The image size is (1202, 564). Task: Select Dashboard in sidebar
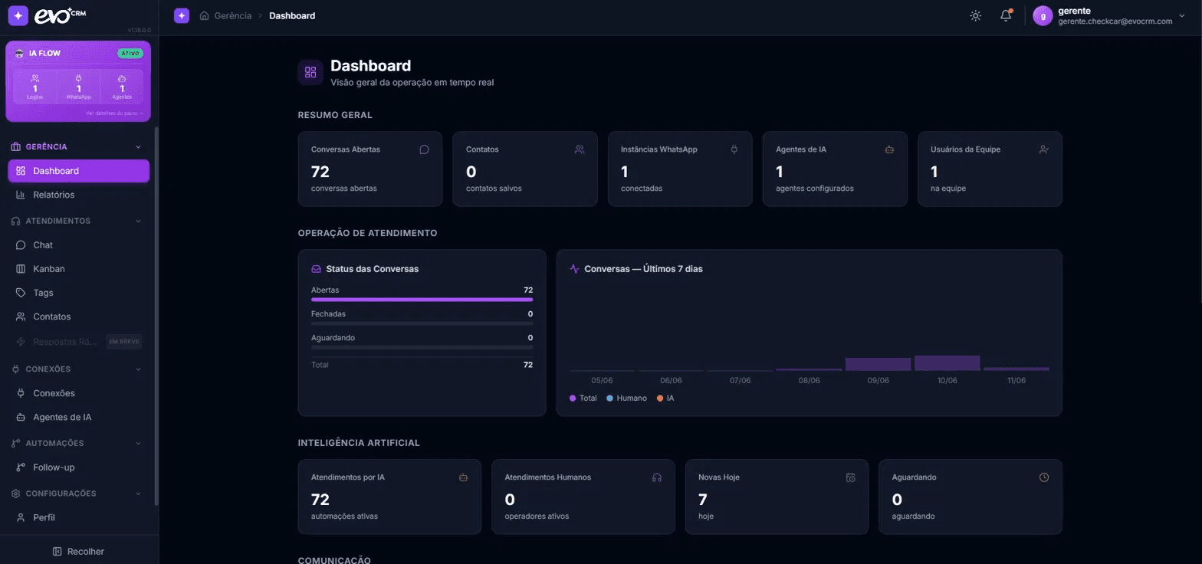point(78,171)
